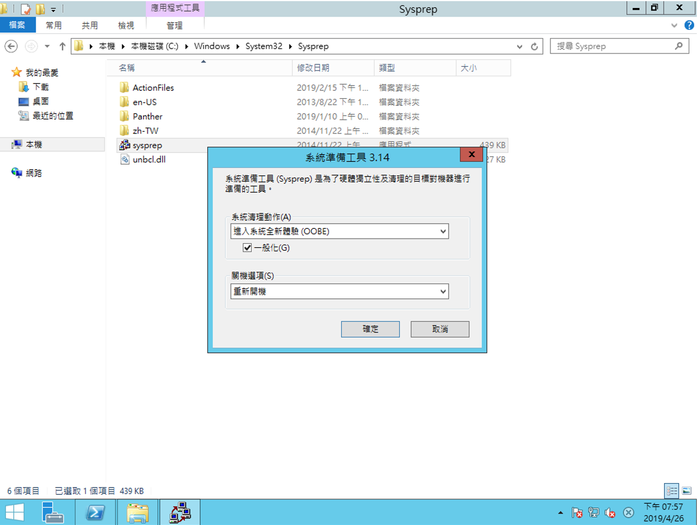
Task: Open the 檔案 menu tab
Action: point(17,25)
